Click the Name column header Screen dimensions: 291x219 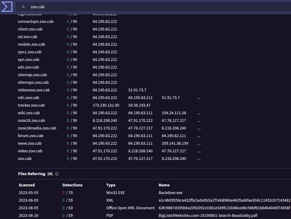coord(164,185)
